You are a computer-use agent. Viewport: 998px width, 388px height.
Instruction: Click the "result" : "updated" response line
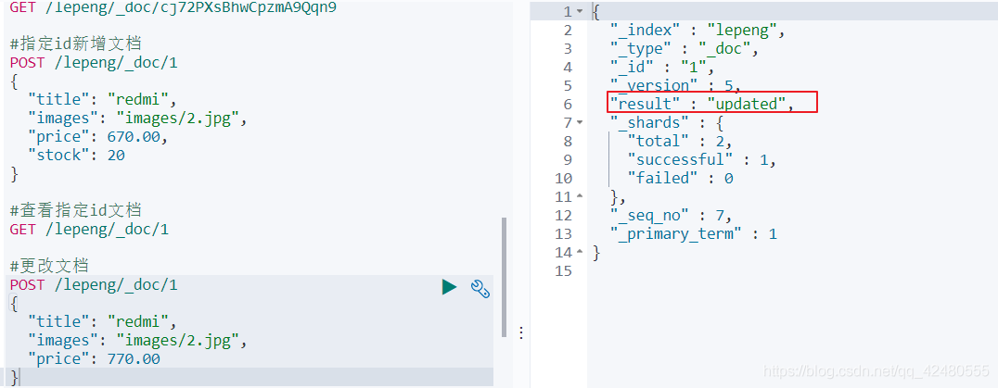(x=703, y=104)
